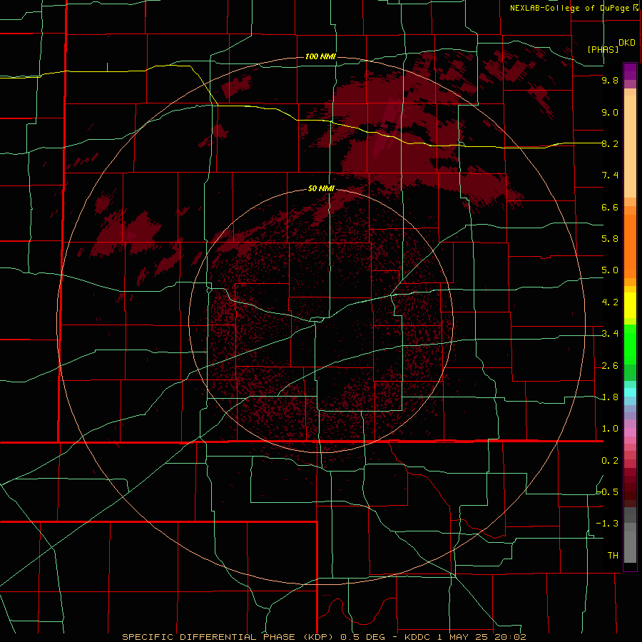Click the TH label on the color scale
The image size is (642, 642).
tap(613, 555)
